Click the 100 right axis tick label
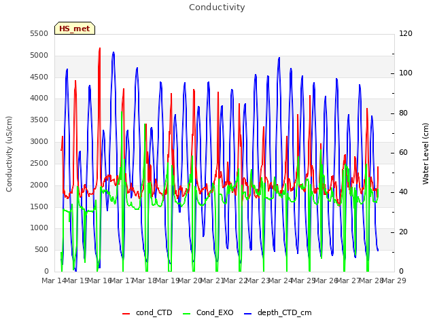This screenshot has width=435, height=326. coord(406,73)
